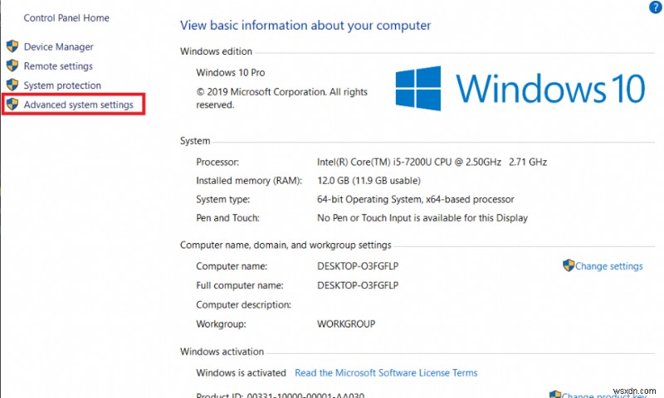The height and width of the screenshot is (398, 664).
Task: Read the Microsoft Software License Terms
Action: (x=386, y=373)
